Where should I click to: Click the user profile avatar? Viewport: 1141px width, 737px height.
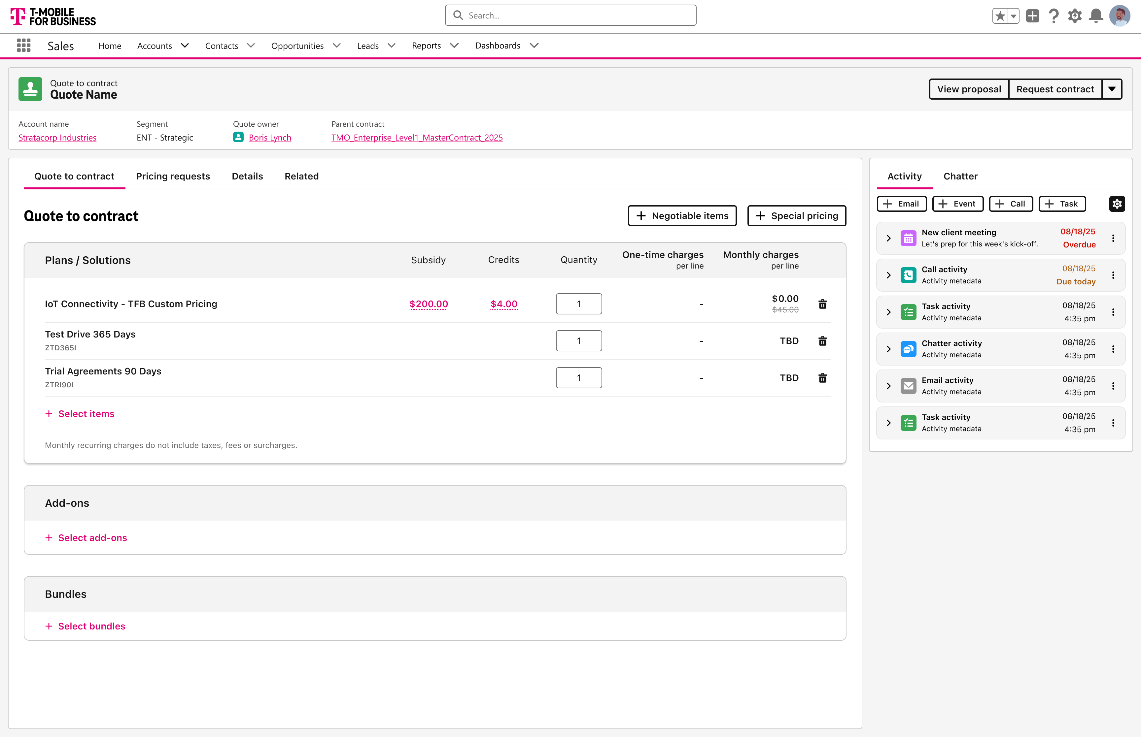pyautogui.click(x=1120, y=16)
